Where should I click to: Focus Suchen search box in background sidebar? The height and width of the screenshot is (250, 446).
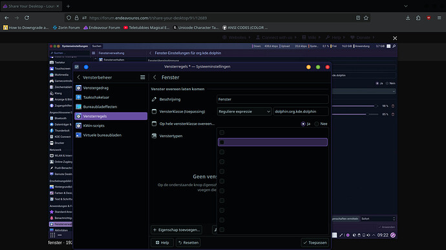(70, 53)
